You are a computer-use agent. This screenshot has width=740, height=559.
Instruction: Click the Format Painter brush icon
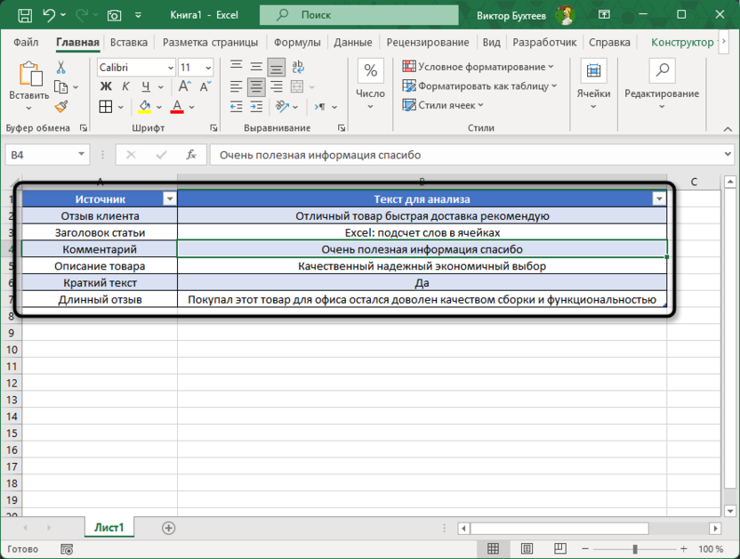(x=61, y=106)
